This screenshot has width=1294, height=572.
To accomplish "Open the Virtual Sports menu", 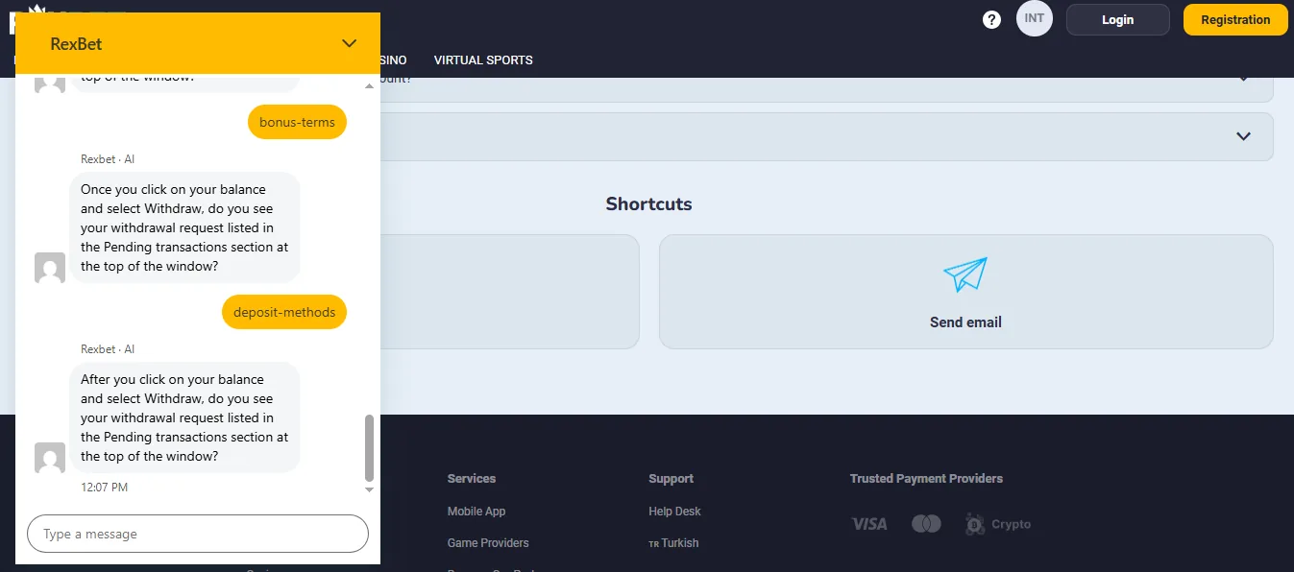I will 483,60.
